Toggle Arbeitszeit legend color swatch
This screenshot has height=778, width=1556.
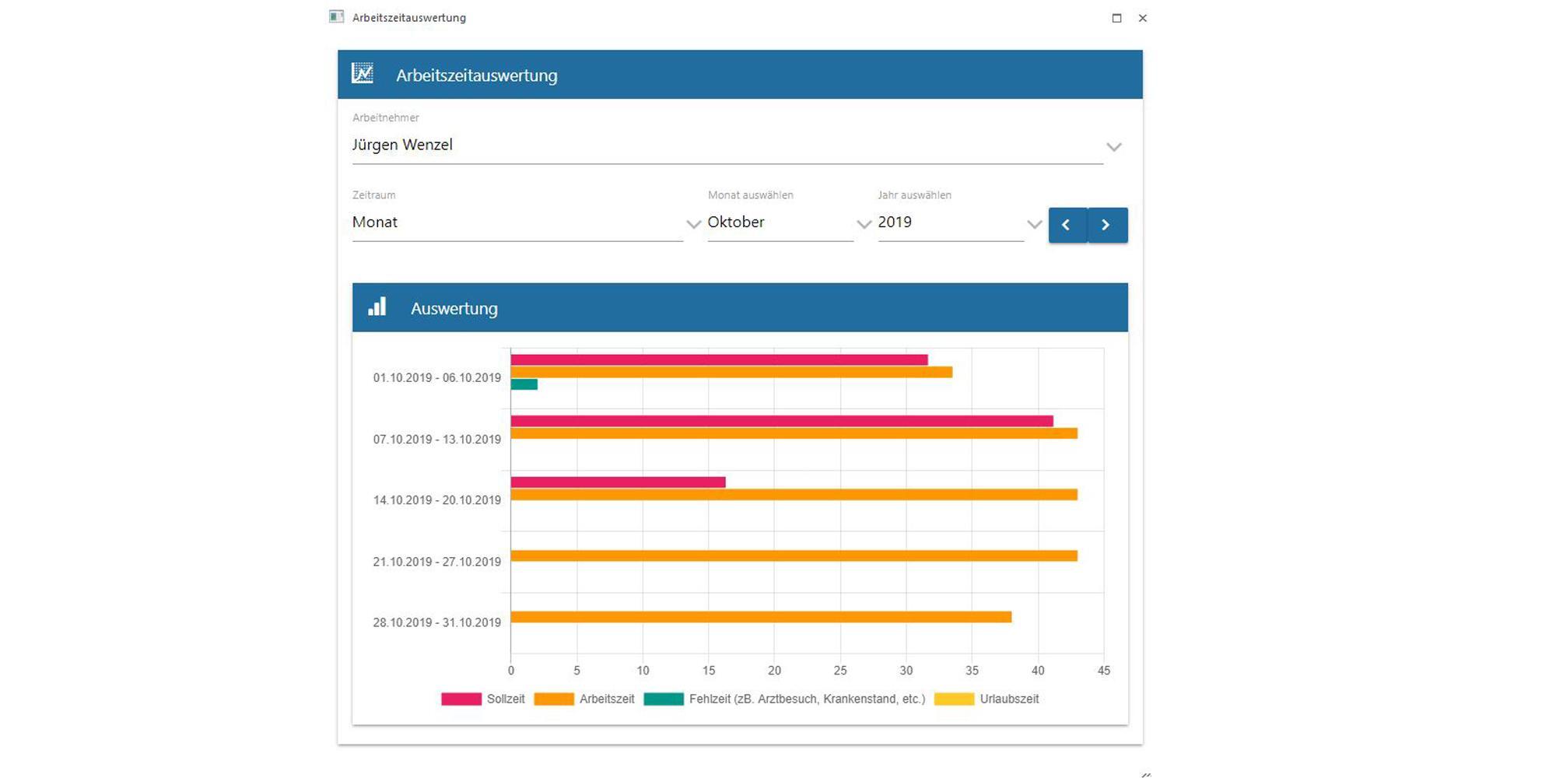554,699
